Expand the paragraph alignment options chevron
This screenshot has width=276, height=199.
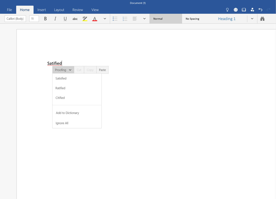(x=144, y=19)
